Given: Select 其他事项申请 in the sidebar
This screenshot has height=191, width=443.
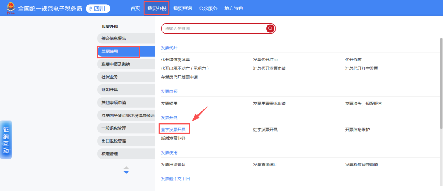Looking at the screenshot, I should (x=126, y=102).
